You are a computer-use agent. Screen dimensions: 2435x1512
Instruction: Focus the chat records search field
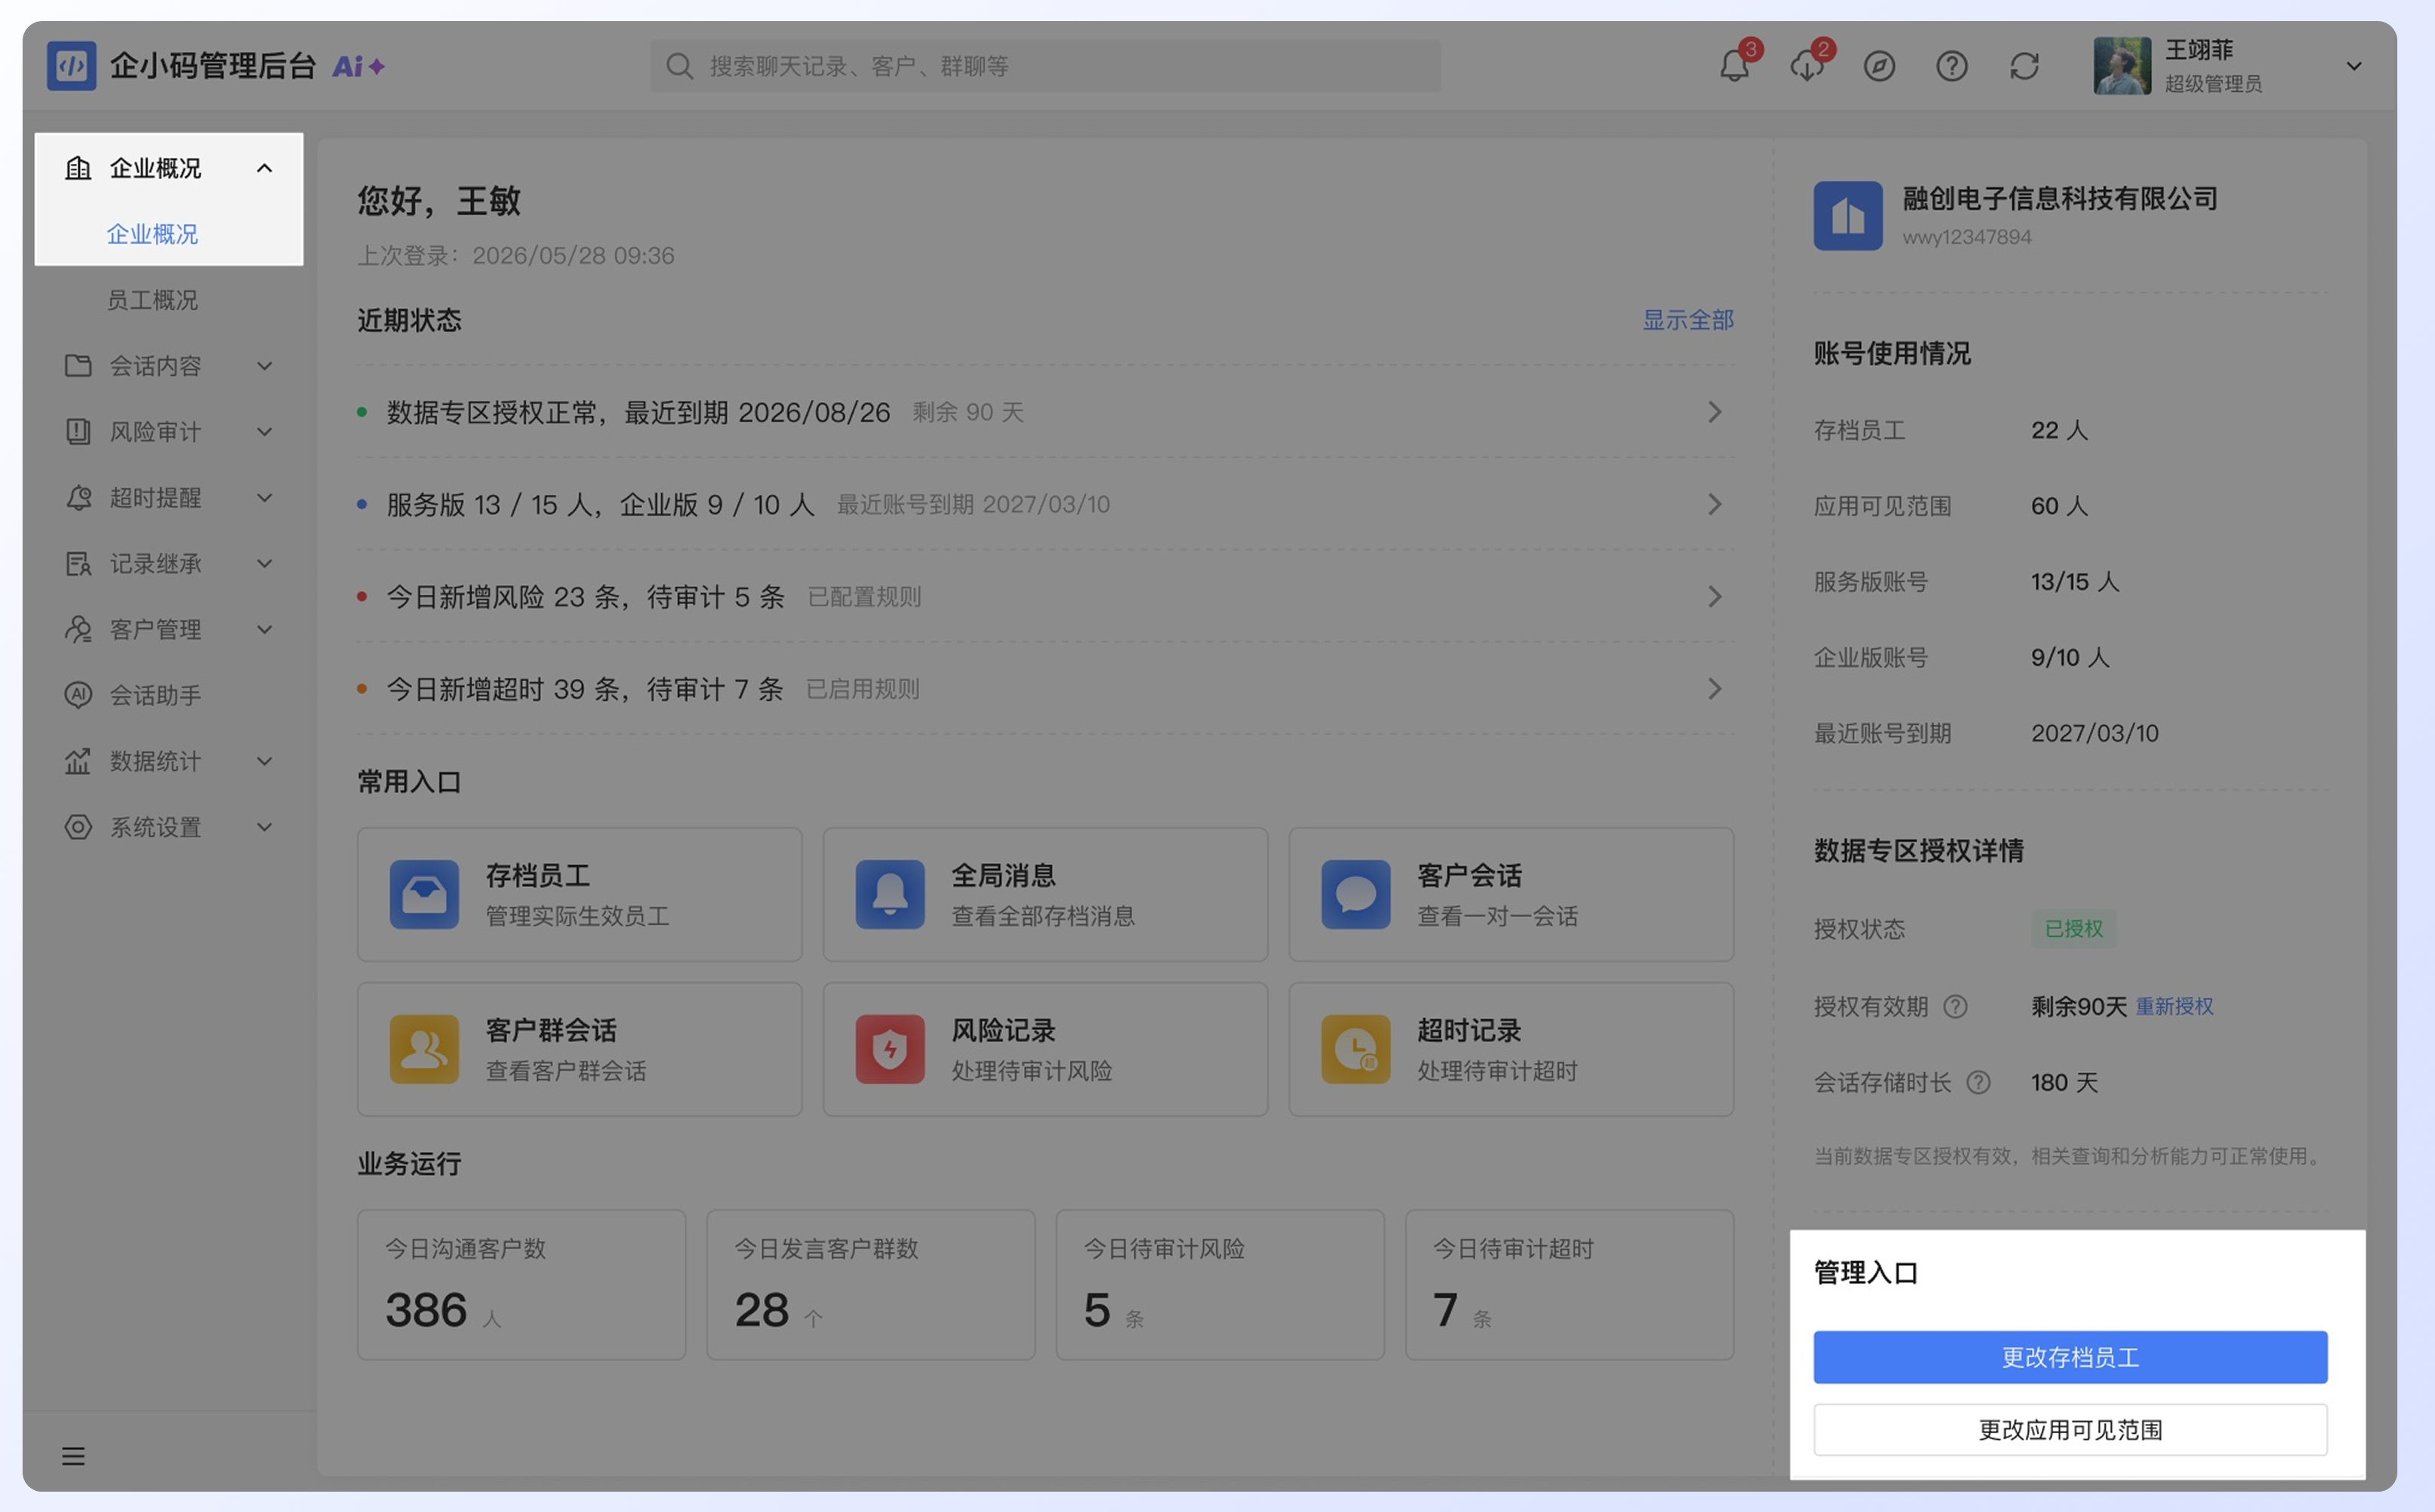click(1046, 66)
